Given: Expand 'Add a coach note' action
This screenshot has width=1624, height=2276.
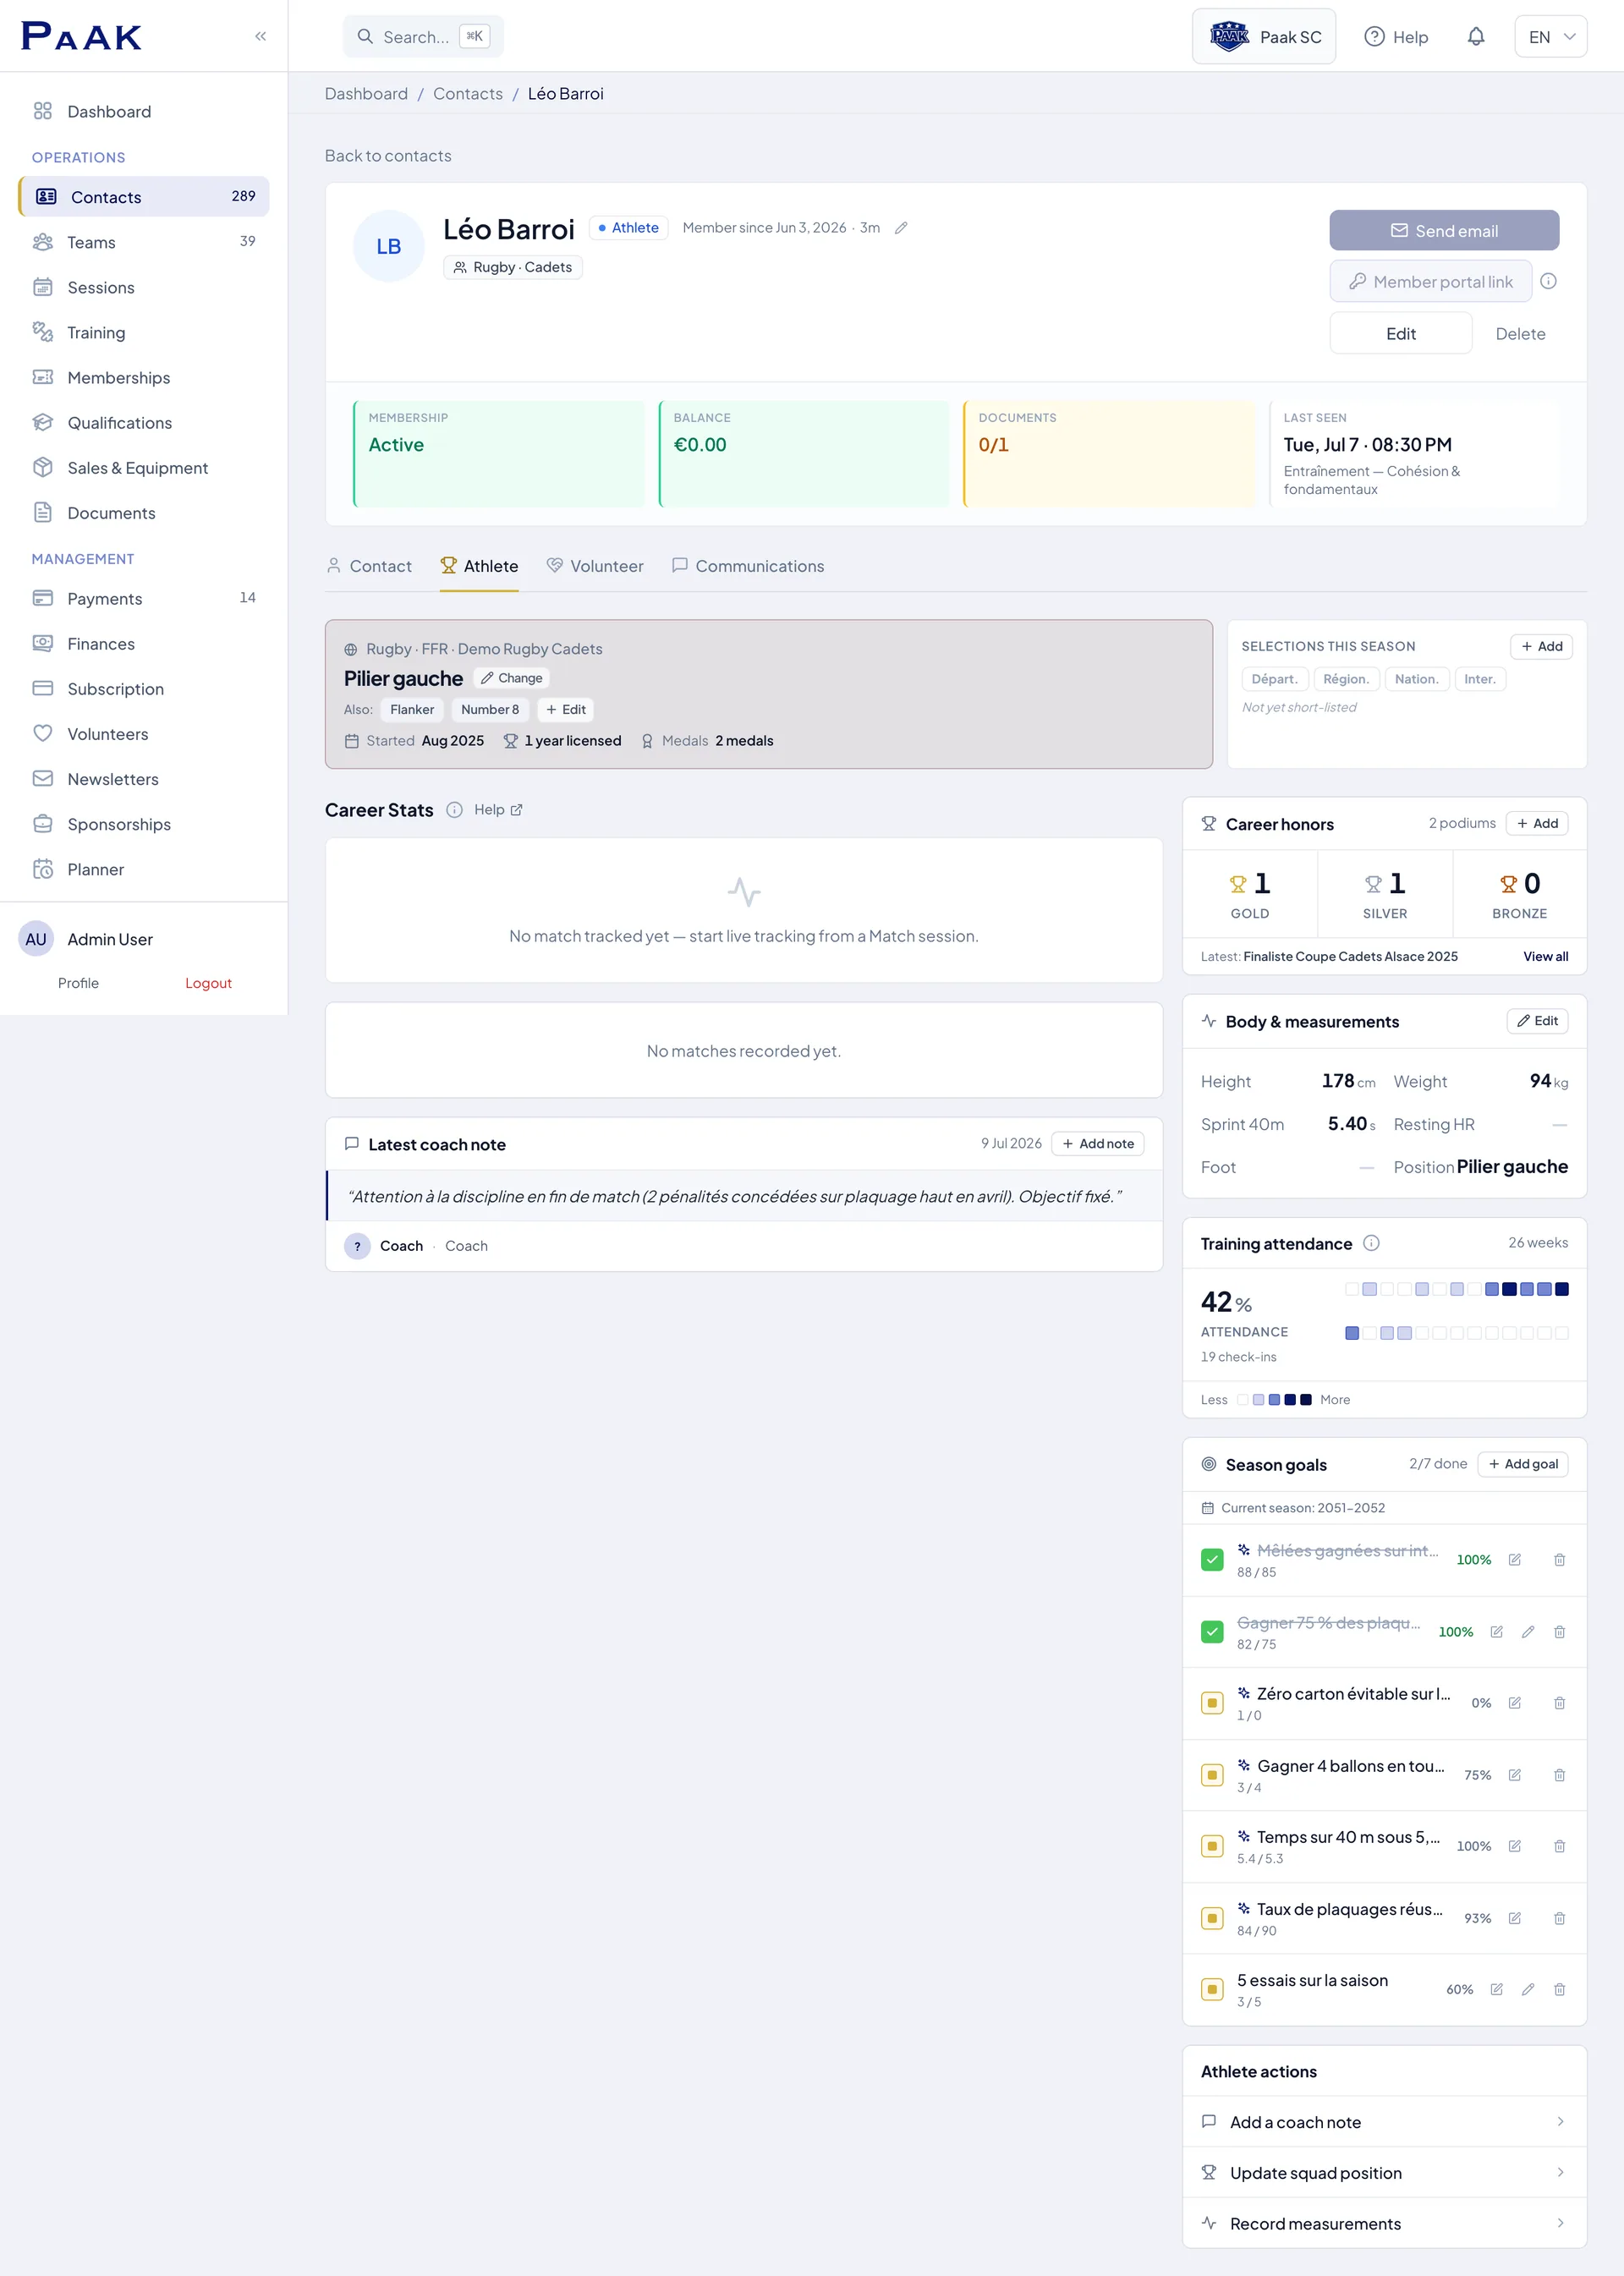Looking at the screenshot, I should (x=1384, y=2122).
